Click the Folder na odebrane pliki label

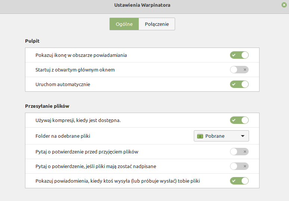point(63,136)
